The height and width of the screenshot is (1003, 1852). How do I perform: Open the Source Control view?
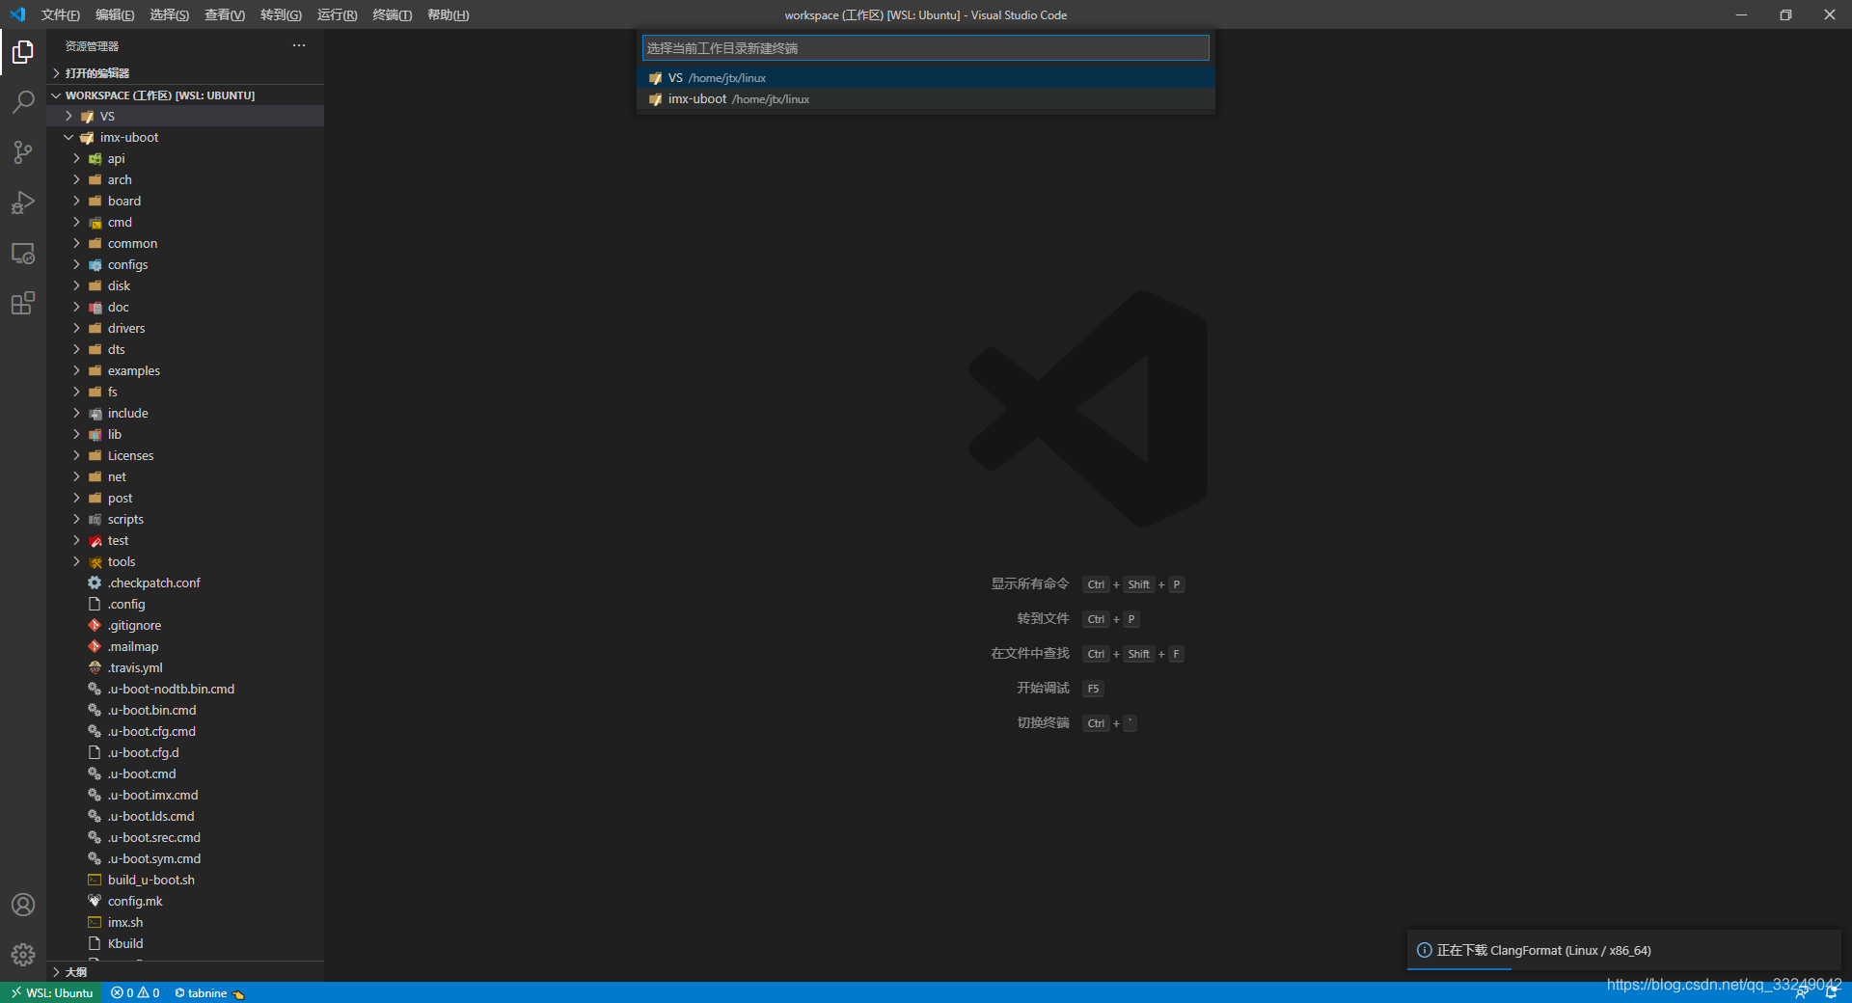[x=23, y=151]
